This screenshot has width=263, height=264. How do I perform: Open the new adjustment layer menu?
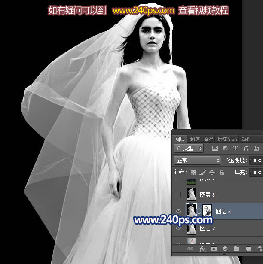[226, 249]
